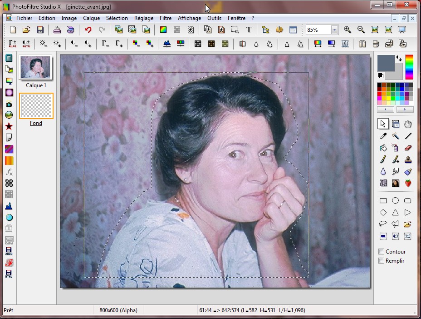Choose the 4:3 ratio selection icon

tap(395, 236)
